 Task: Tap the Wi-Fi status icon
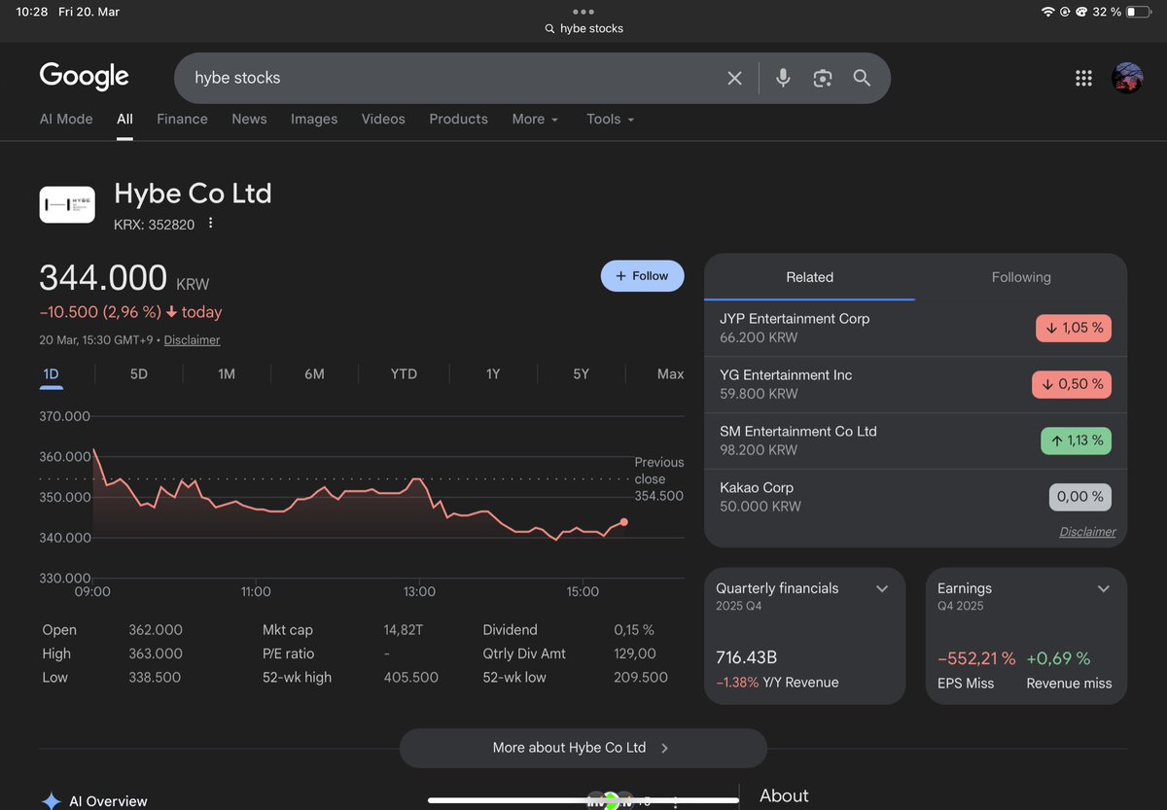coord(1047,12)
